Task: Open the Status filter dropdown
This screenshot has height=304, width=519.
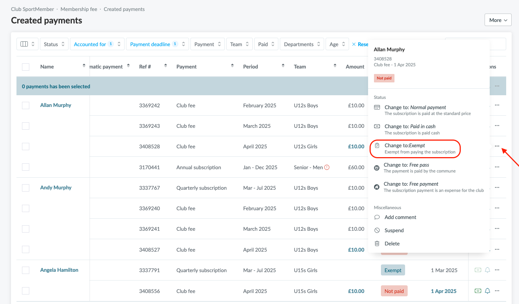Action: pos(54,44)
